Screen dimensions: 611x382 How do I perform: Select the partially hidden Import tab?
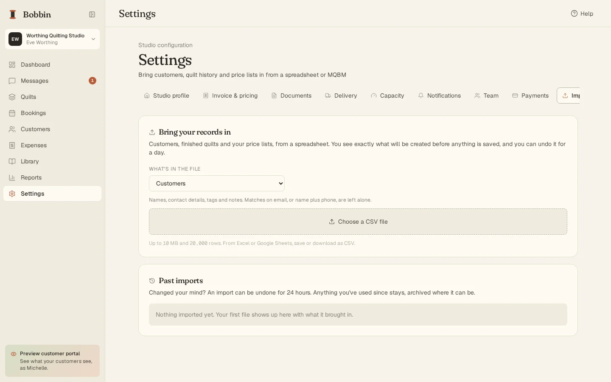coord(569,95)
